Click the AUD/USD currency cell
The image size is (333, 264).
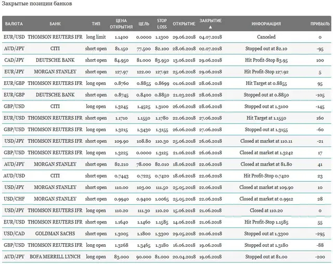tap(14, 176)
